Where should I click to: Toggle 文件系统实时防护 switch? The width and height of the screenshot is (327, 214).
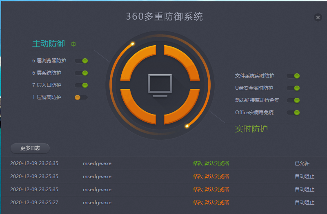click(x=293, y=76)
